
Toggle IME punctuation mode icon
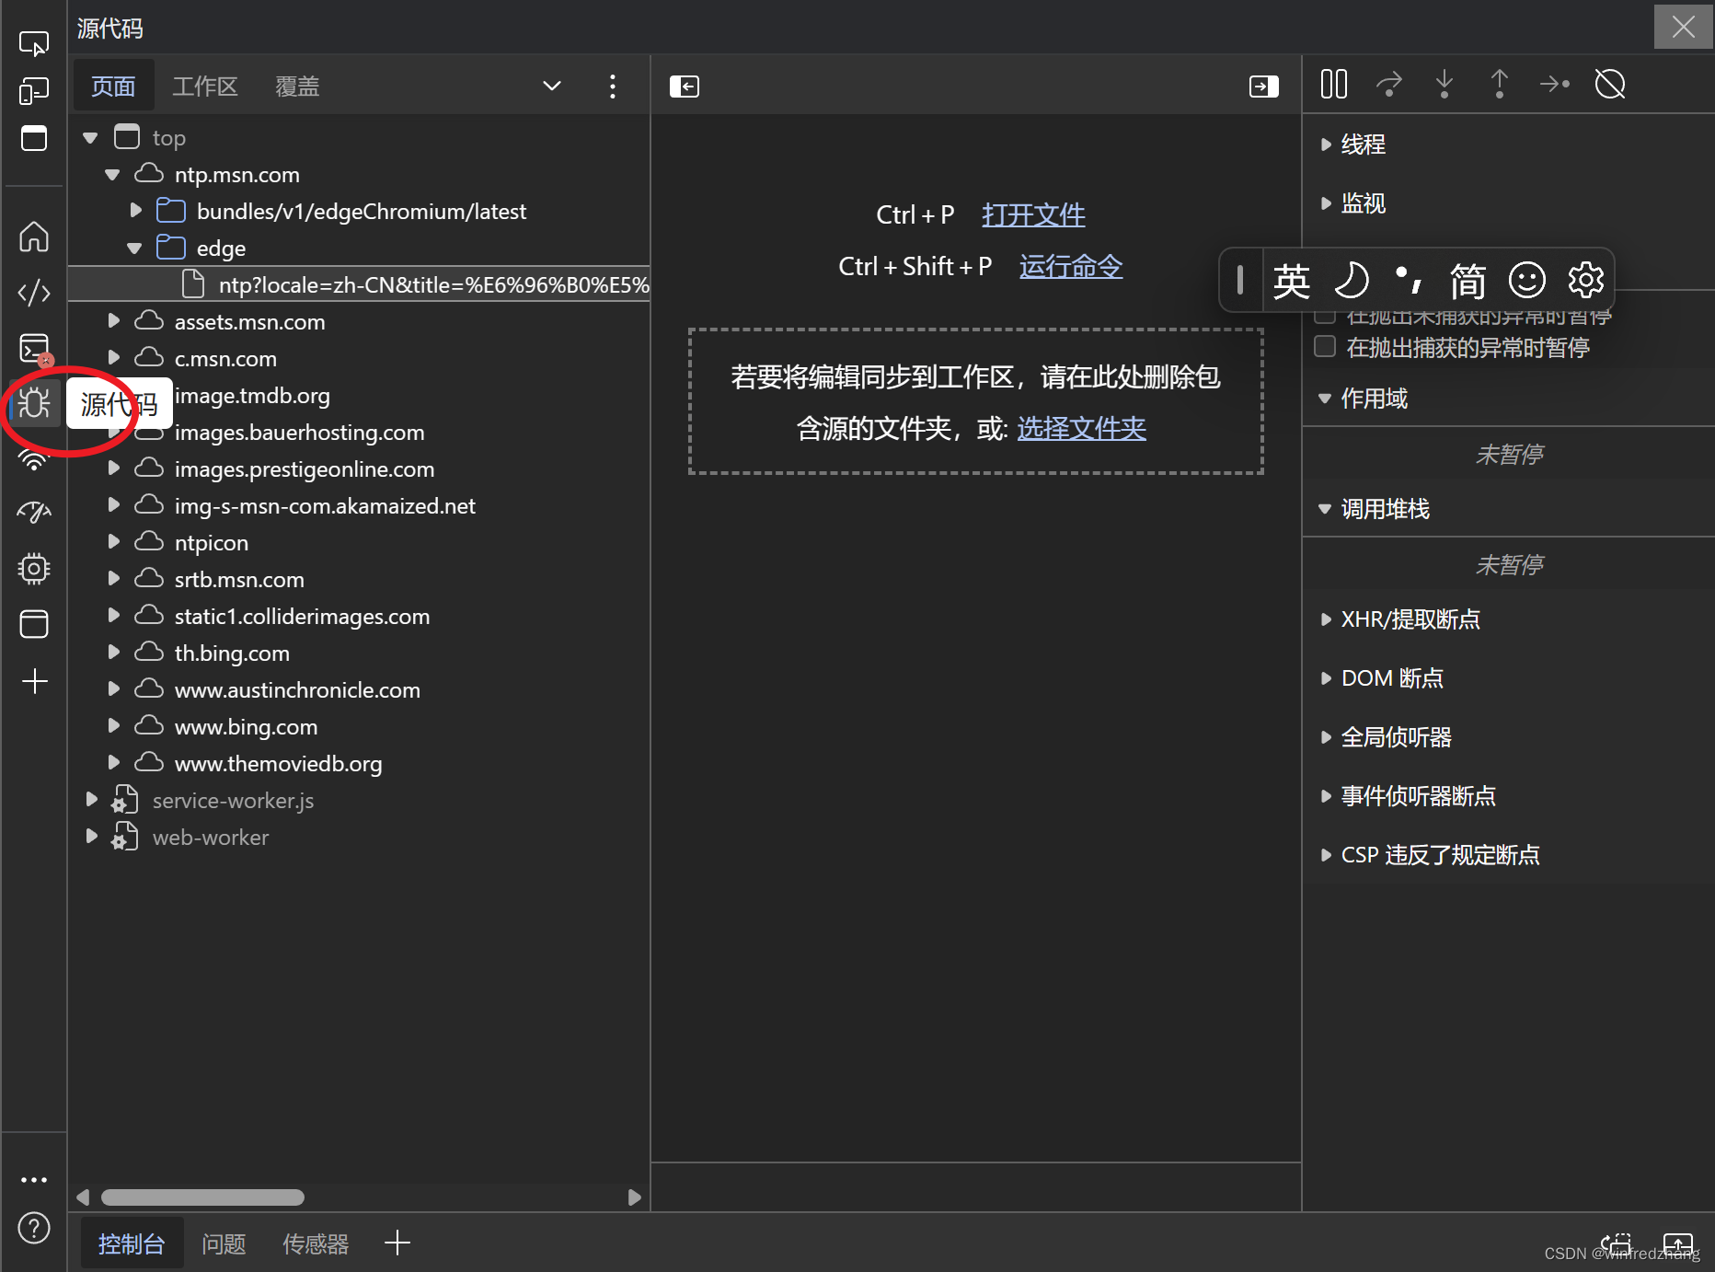point(1410,280)
